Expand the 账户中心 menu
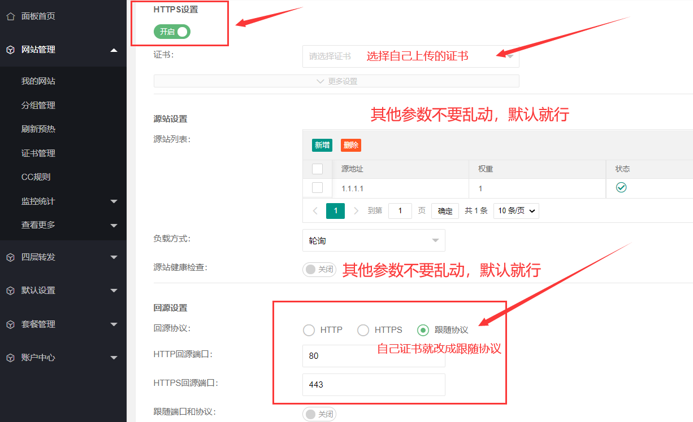693x422 pixels. coord(114,358)
